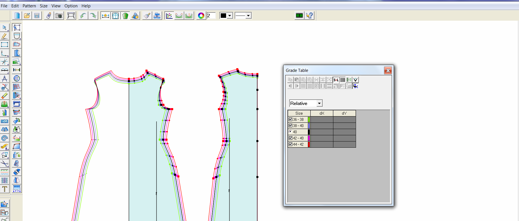Click the context help arrow-question icon
This screenshot has height=221, width=519.
pos(310,16)
